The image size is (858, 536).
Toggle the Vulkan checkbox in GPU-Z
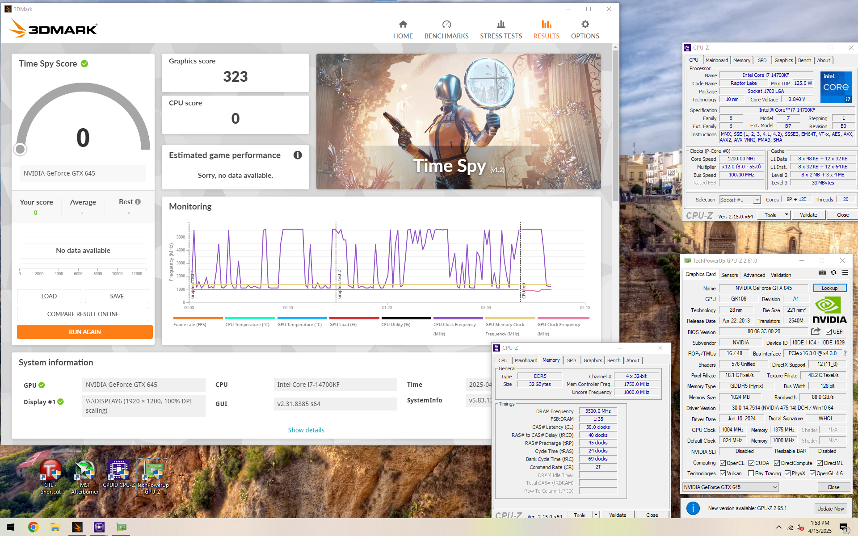[723, 473]
